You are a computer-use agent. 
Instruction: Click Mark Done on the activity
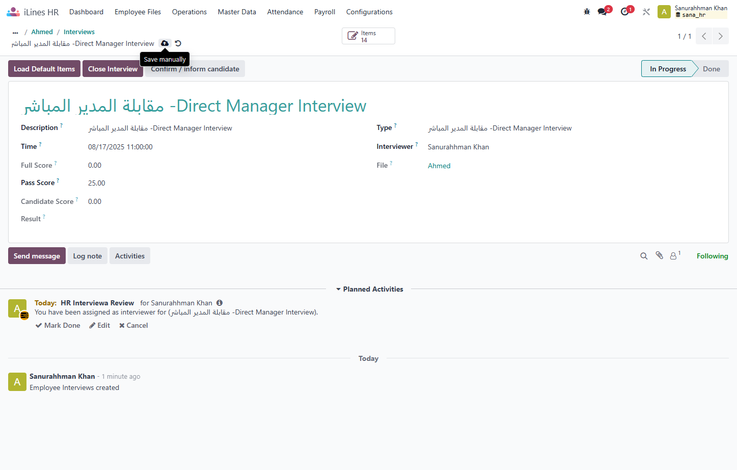click(x=58, y=325)
